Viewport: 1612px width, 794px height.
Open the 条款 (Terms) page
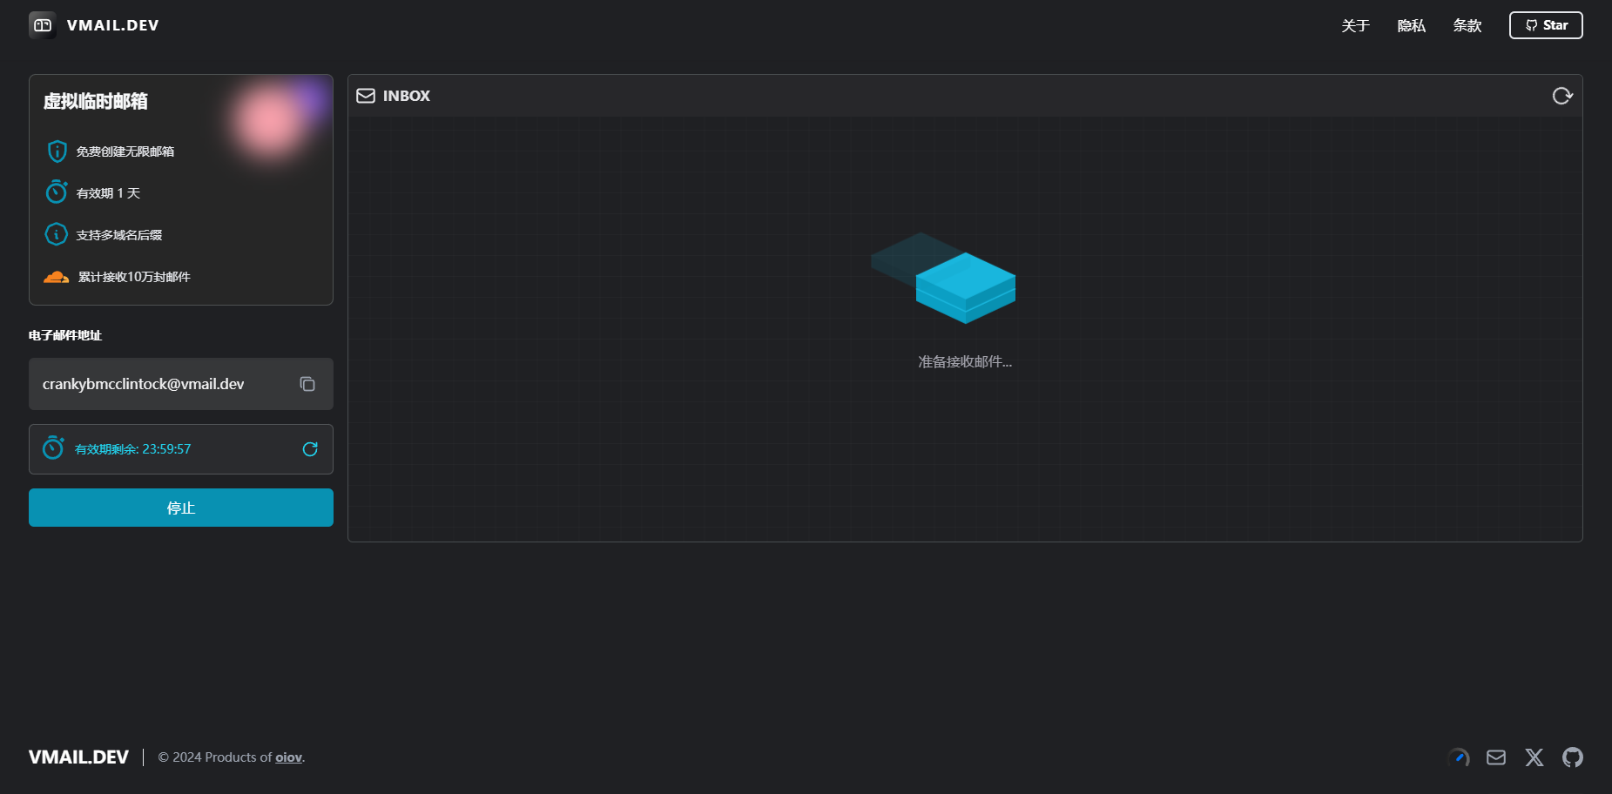click(x=1467, y=26)
